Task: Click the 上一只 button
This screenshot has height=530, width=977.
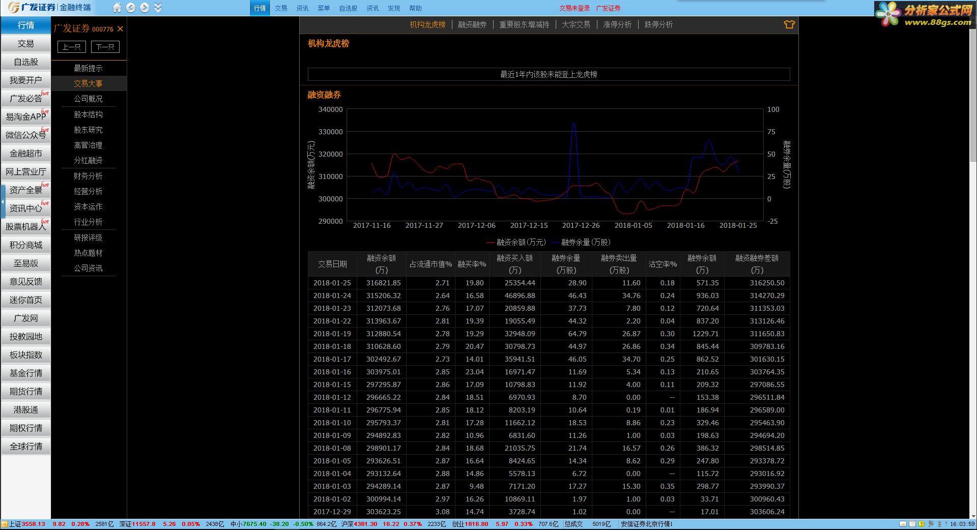Action: pyautogui.click(x=71, y=47)
